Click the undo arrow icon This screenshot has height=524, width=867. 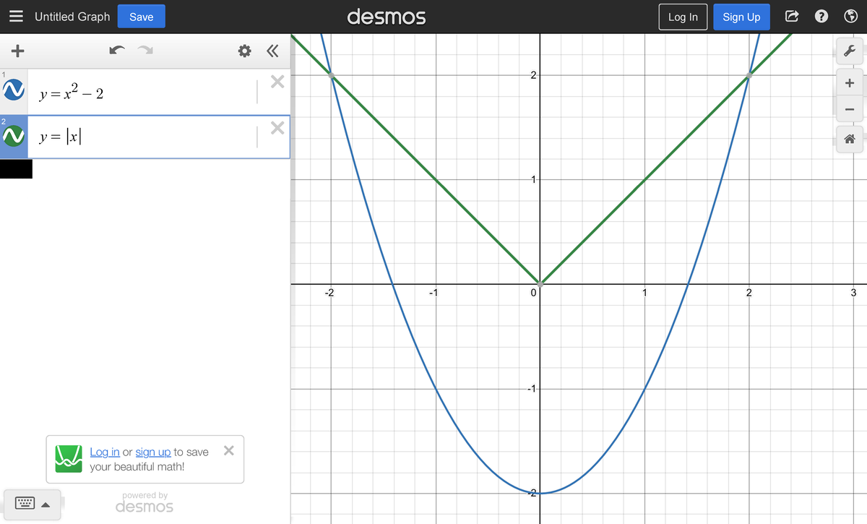click(116, 51)
